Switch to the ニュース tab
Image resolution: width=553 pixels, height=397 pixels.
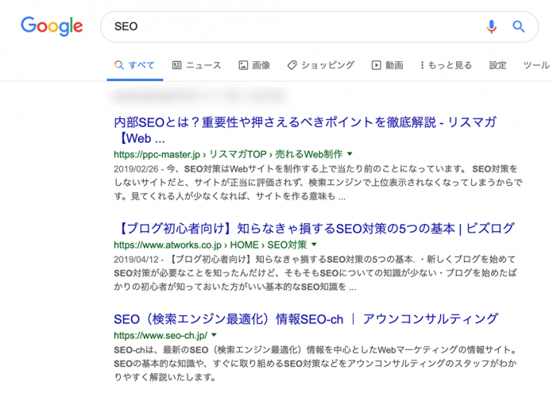click(196, 65)
